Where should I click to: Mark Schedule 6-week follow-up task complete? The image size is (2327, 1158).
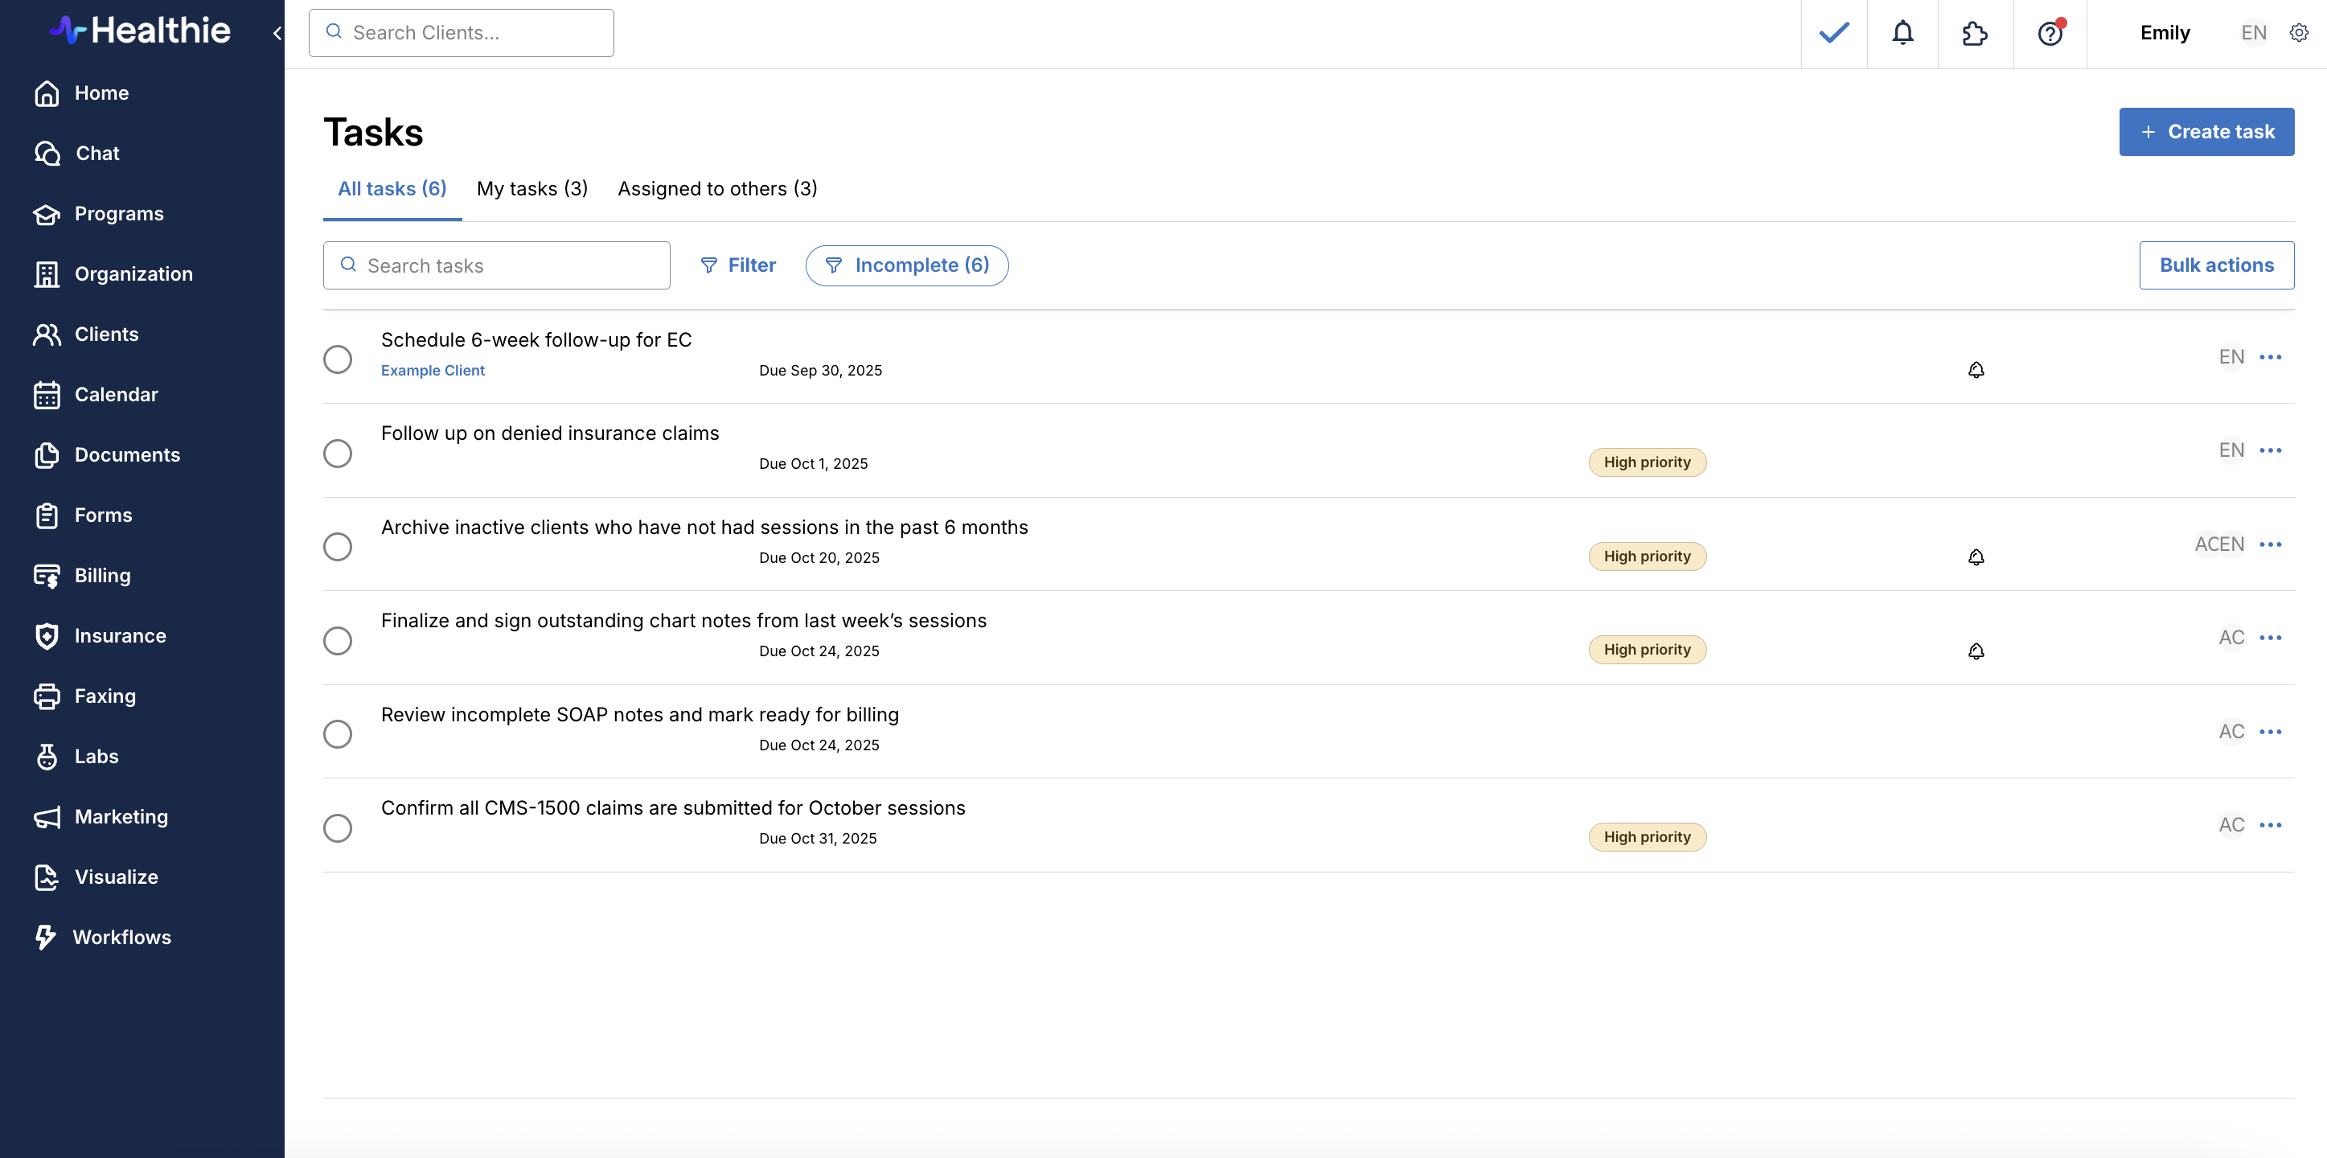point(338,359)
